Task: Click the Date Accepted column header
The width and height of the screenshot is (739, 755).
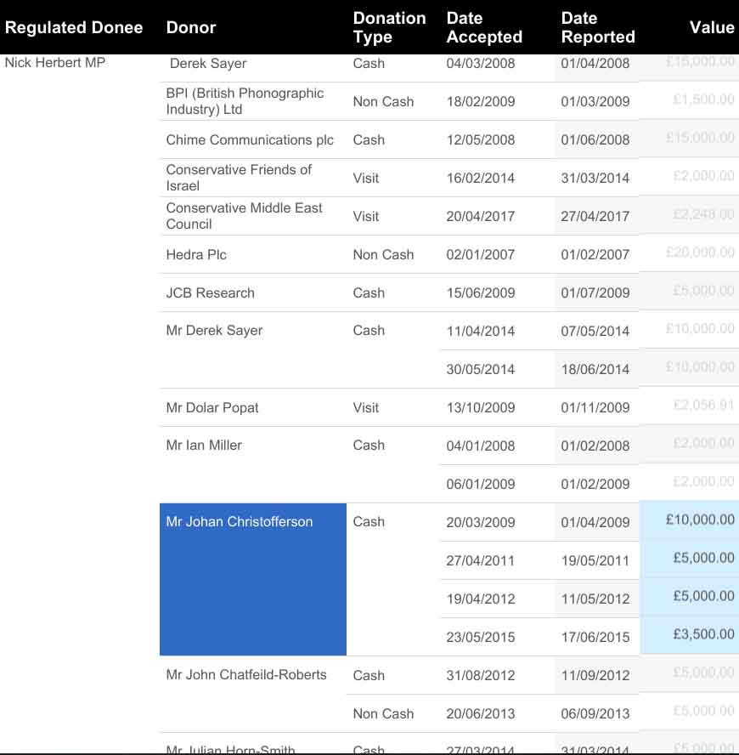Action: point(484,27)
